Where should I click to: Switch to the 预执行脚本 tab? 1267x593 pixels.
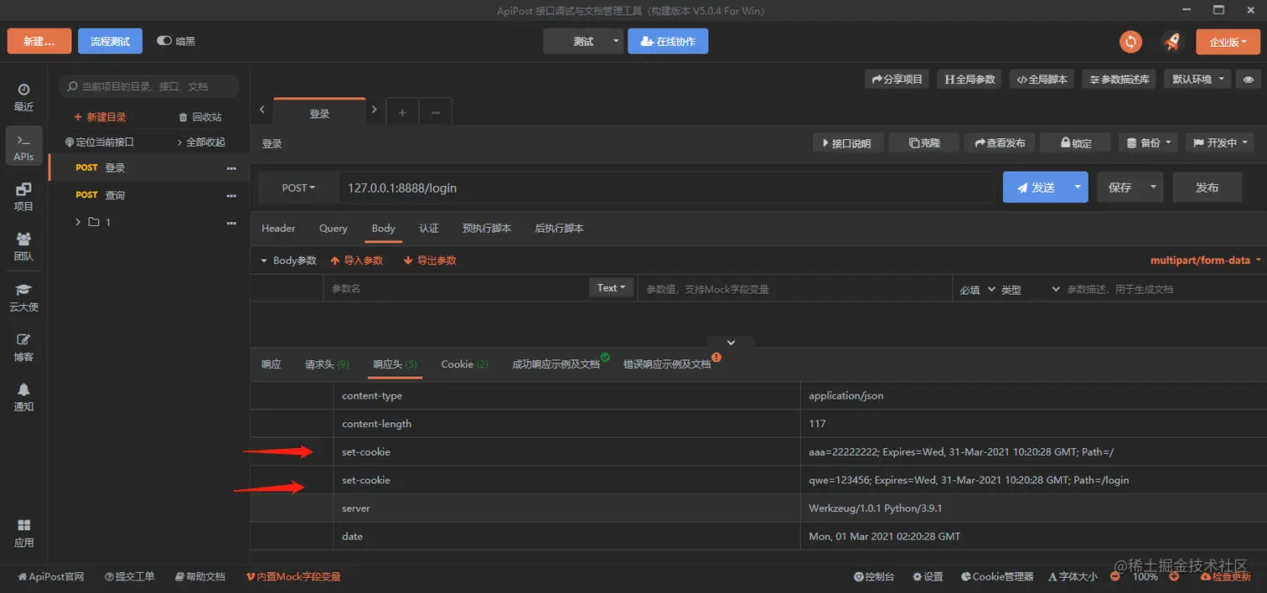(487, 228)
